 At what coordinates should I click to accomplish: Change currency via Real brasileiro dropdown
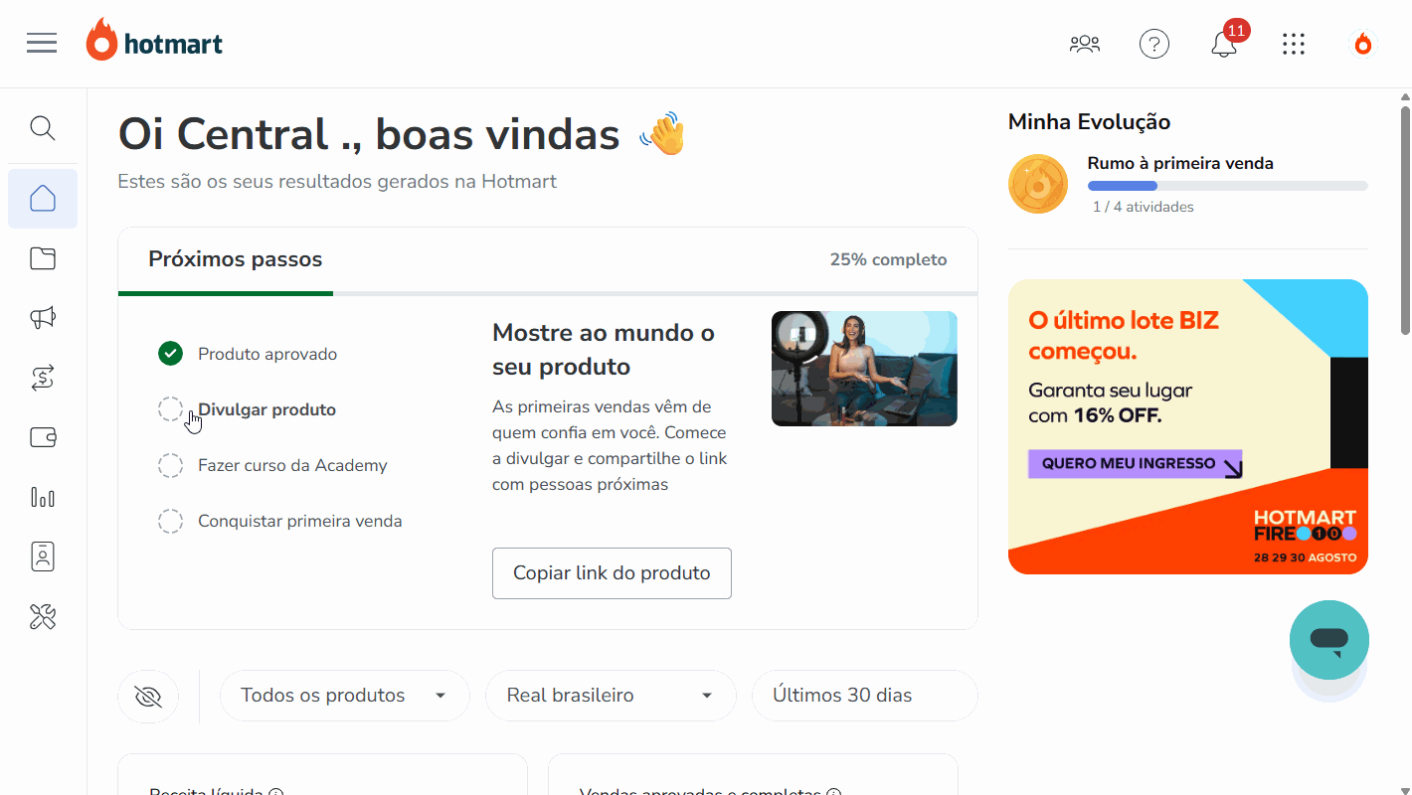610,695
